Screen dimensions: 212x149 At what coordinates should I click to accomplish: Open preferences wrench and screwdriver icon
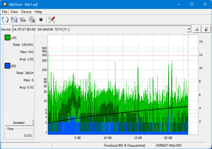[52, 20]
